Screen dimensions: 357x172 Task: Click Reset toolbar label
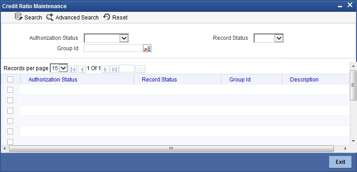coord(120,18)
